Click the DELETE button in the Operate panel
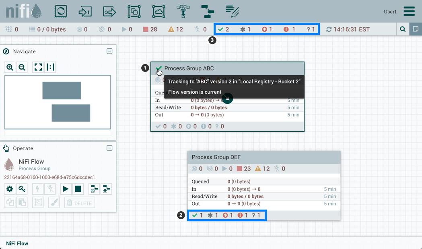 pos(79,202)
